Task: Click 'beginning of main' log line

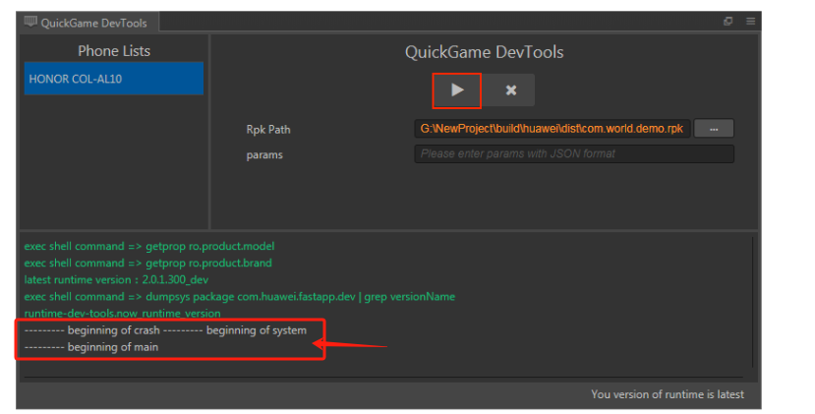Action: [91, 347]
